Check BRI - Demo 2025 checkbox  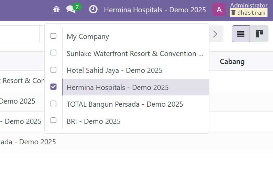click(53, 120)
